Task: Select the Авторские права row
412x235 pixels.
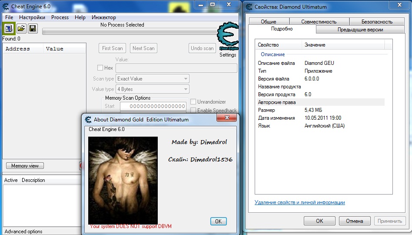Action: (320, 102)
